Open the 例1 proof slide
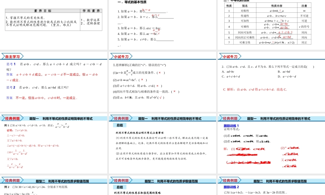 [x=54, y=144]
